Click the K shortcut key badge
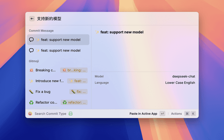Viewport: 224px width, 140px height. pos(193,114)
